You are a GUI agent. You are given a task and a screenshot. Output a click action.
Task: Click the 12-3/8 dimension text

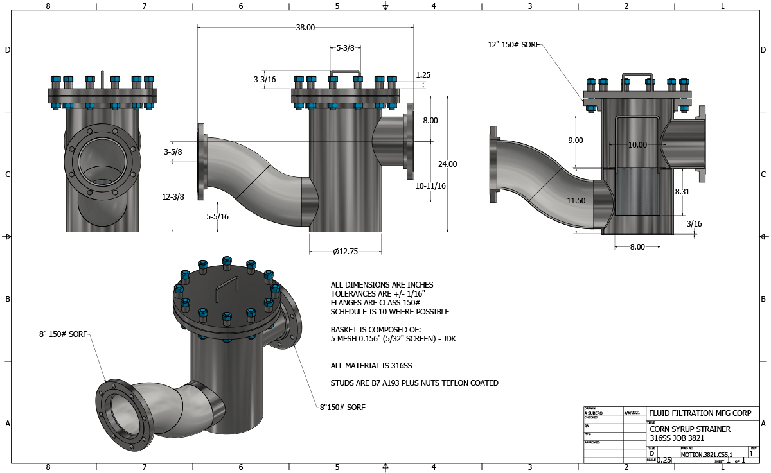[x=173, y=196]
